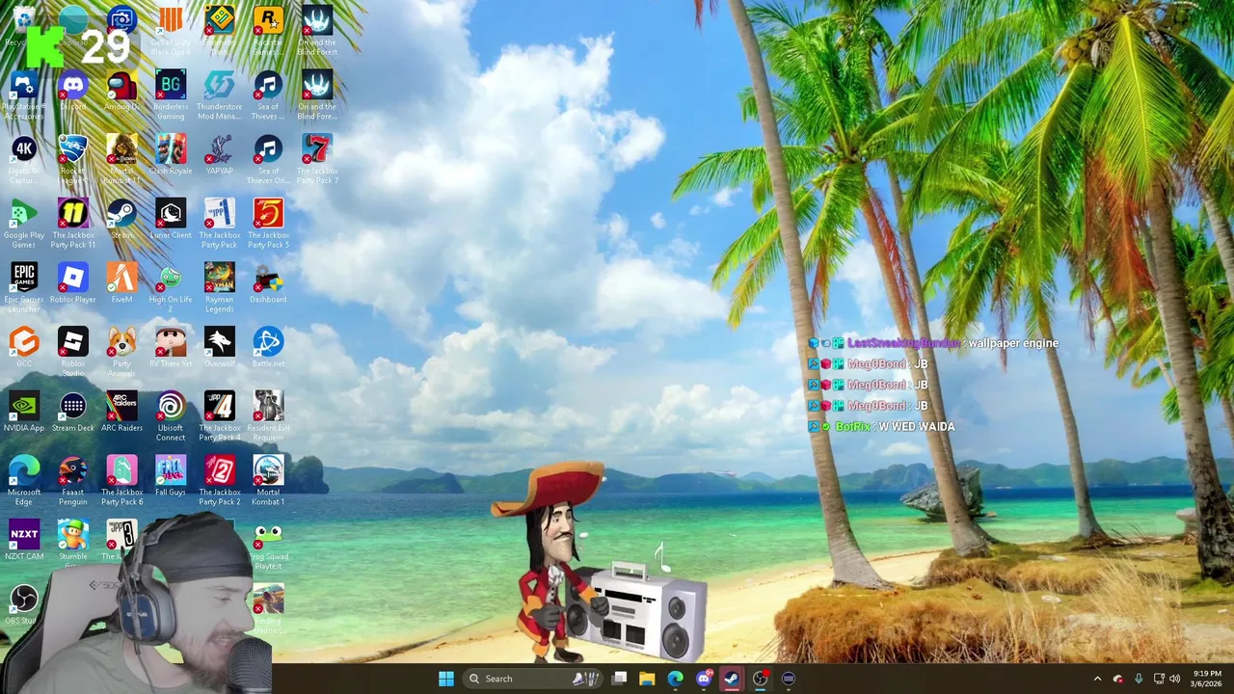This screenshot has width=1234, height=694.
Task: Open the volume control in system tray
Action: (1174, 679)
